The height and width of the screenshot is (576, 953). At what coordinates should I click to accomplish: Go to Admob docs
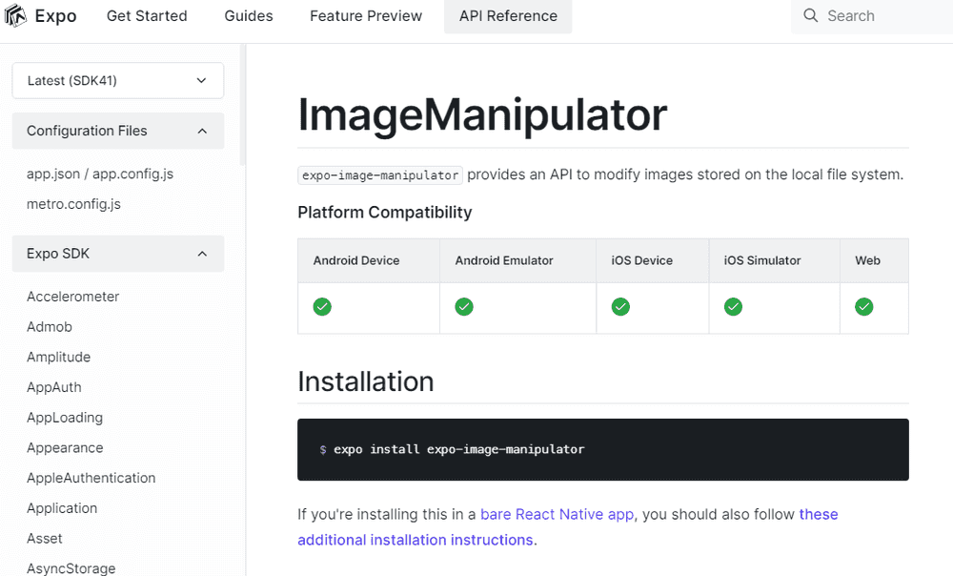click(x=50, y=327)
